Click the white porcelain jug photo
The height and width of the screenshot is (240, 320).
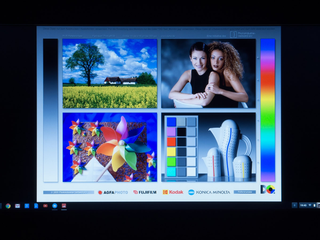[208, 147]
